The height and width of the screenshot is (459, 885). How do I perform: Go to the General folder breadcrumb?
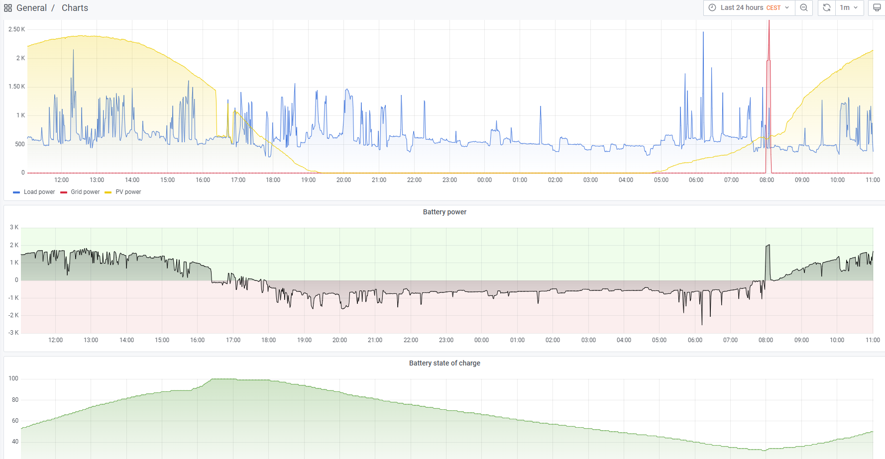point(31,8)
